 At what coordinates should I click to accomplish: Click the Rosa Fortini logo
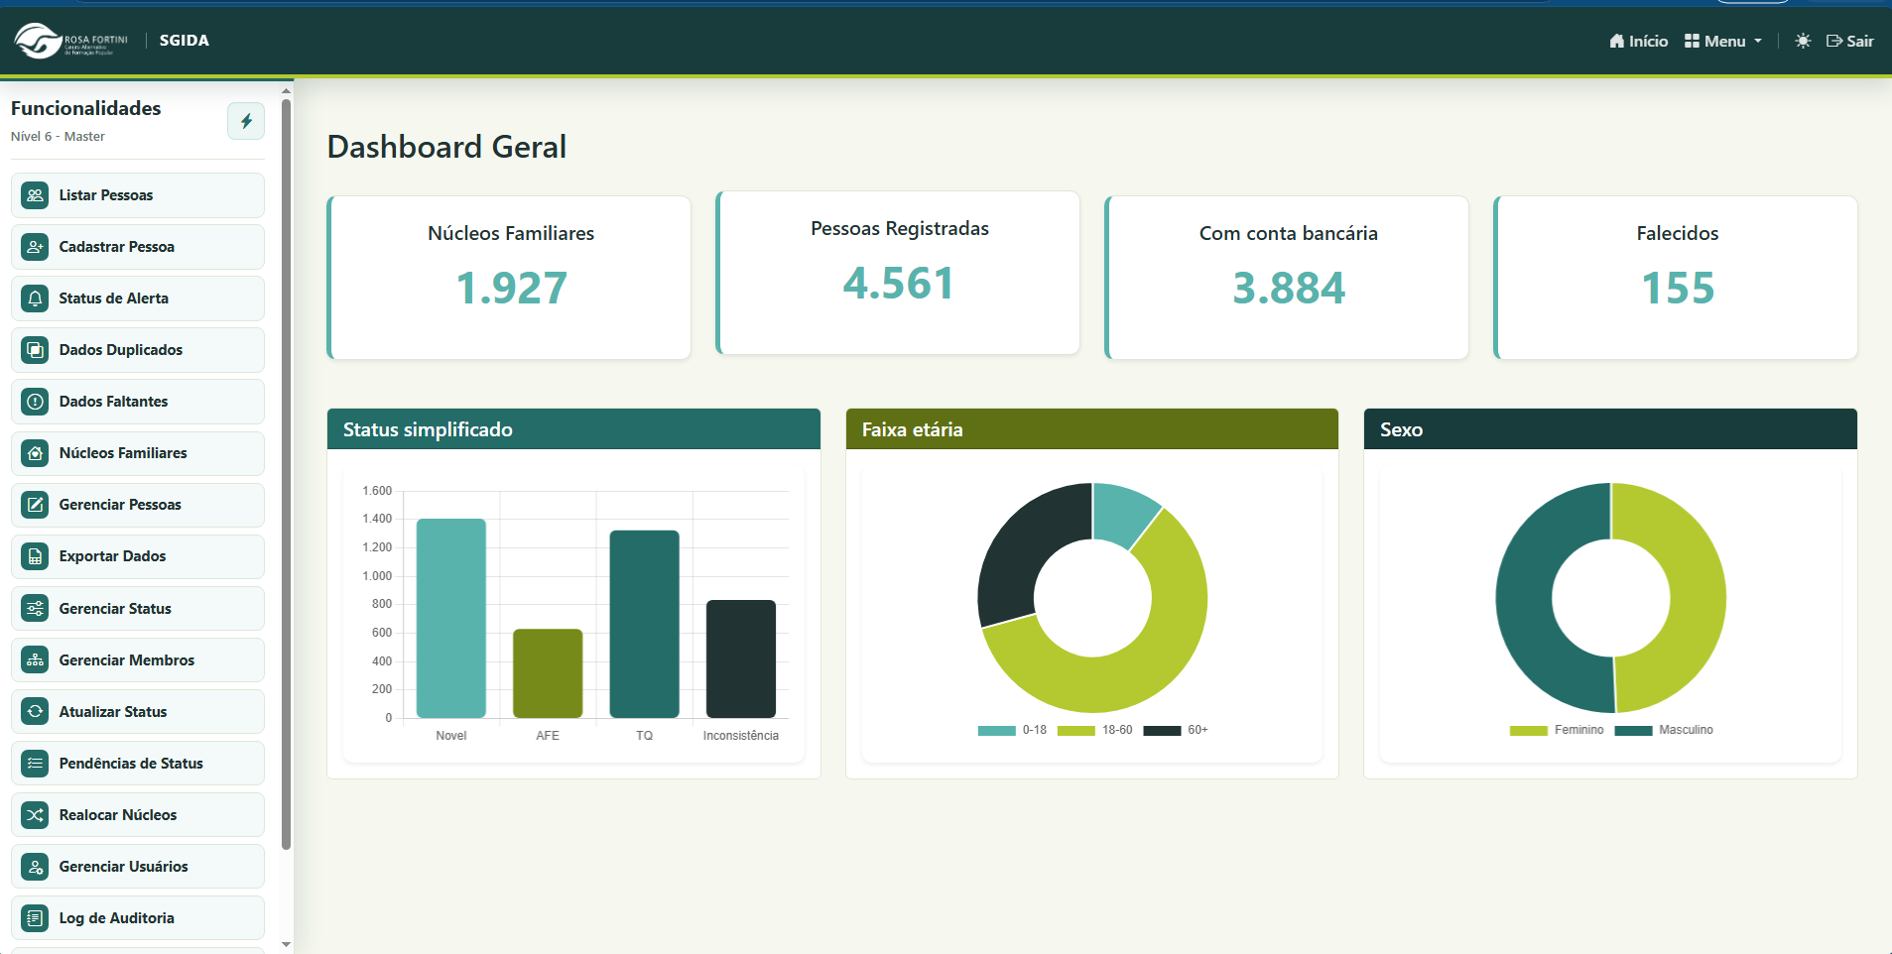coord(71,41)
